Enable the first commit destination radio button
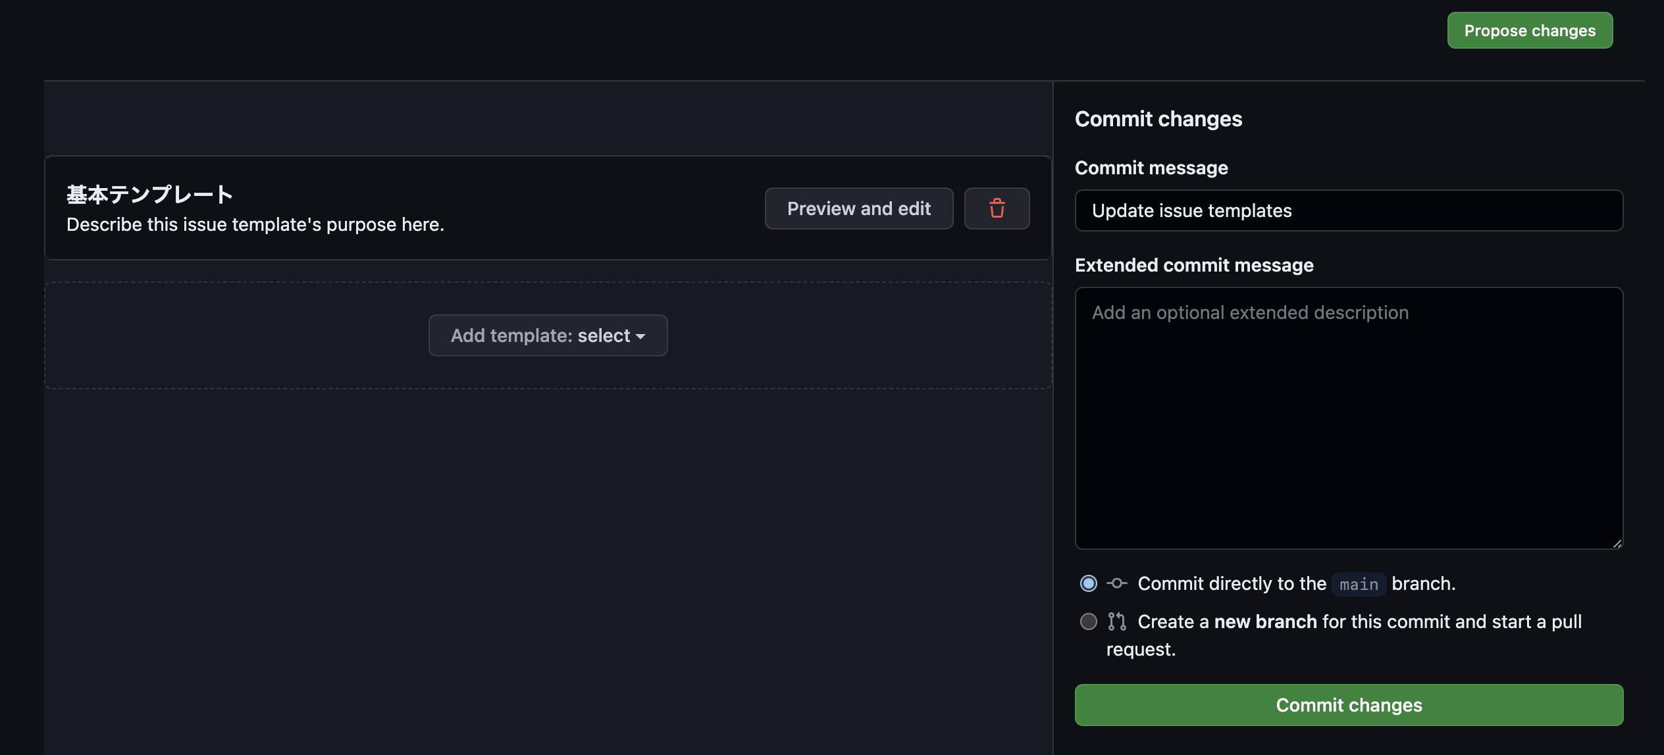The height and width of the screenshot is (755, 1664). pos(1089,583)
